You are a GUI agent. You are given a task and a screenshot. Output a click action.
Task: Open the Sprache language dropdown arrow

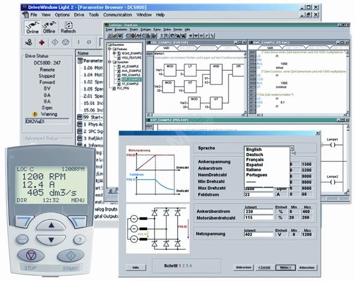pyautogui.click(x=292, y=148)
